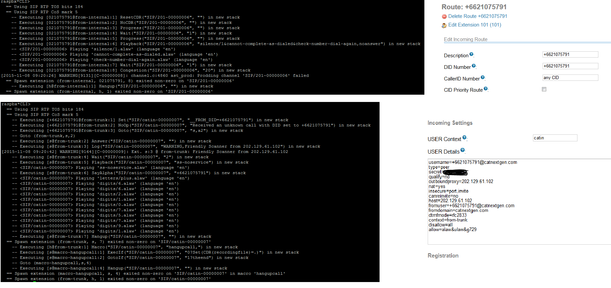Click the help icon next to DID Number
Screen dimensions: 611x288
pos(474,66)
